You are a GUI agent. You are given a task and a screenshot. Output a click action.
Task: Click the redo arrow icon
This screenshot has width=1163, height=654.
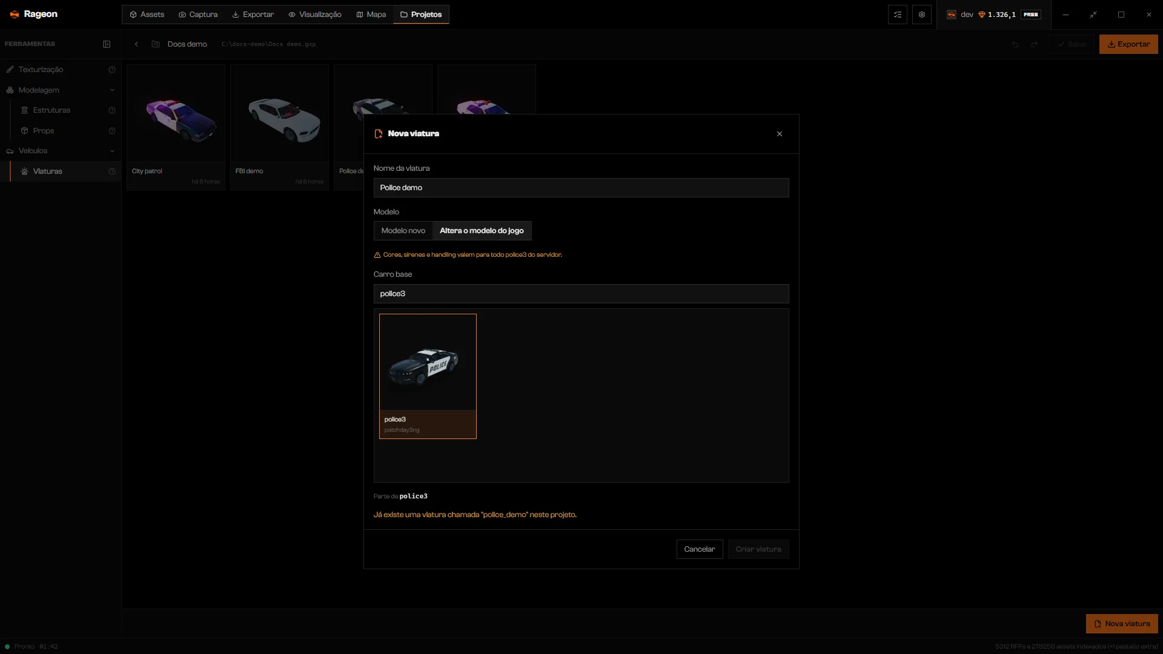coord(1035,44)
